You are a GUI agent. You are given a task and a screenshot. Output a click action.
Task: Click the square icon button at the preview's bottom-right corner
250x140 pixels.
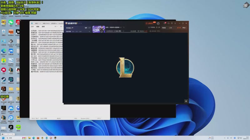186,101
